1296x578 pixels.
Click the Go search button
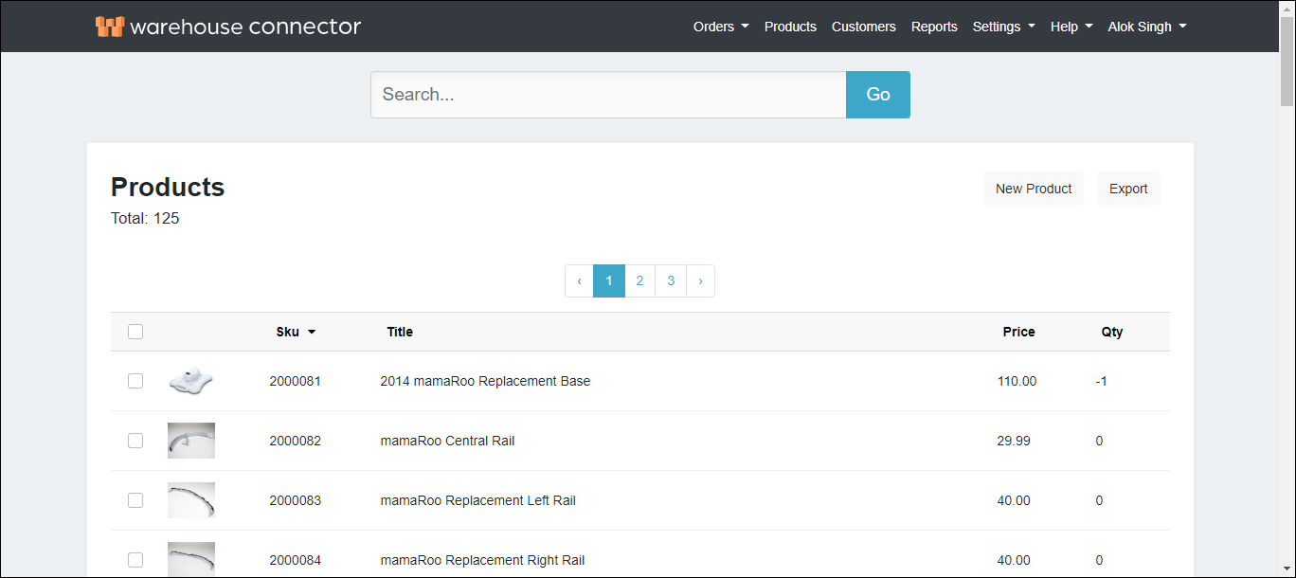877,94
